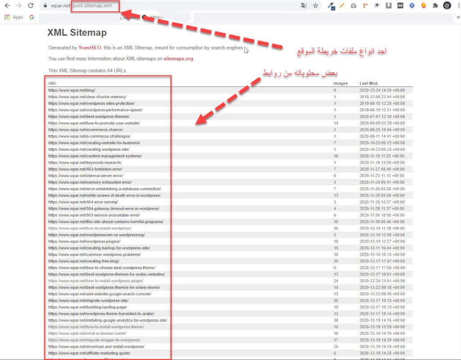Open the how-to-choose-best-wordpress-theme link
Screen dimensions: 461x360
click(x=102, y=268)
